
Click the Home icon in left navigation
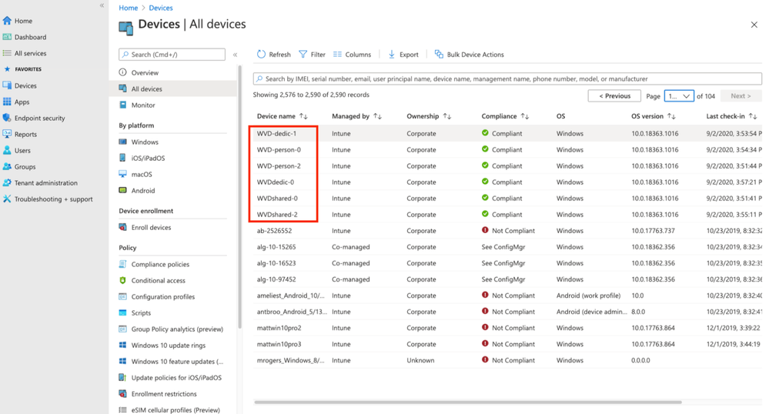[7, 21]
